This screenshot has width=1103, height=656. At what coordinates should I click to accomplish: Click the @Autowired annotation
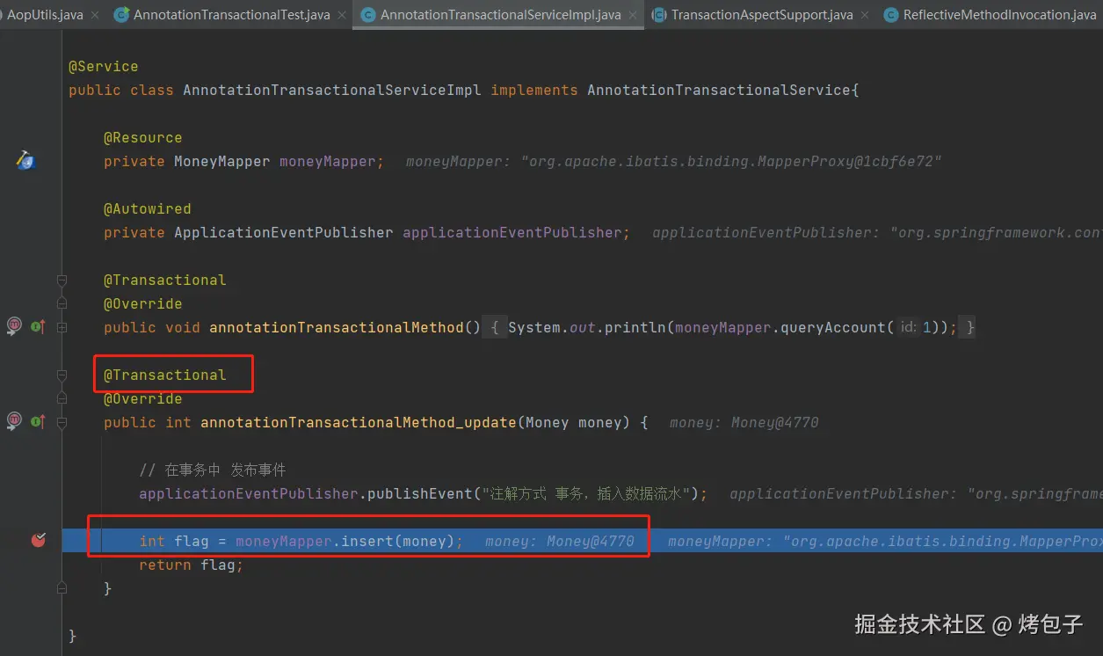tap(147, 208)
